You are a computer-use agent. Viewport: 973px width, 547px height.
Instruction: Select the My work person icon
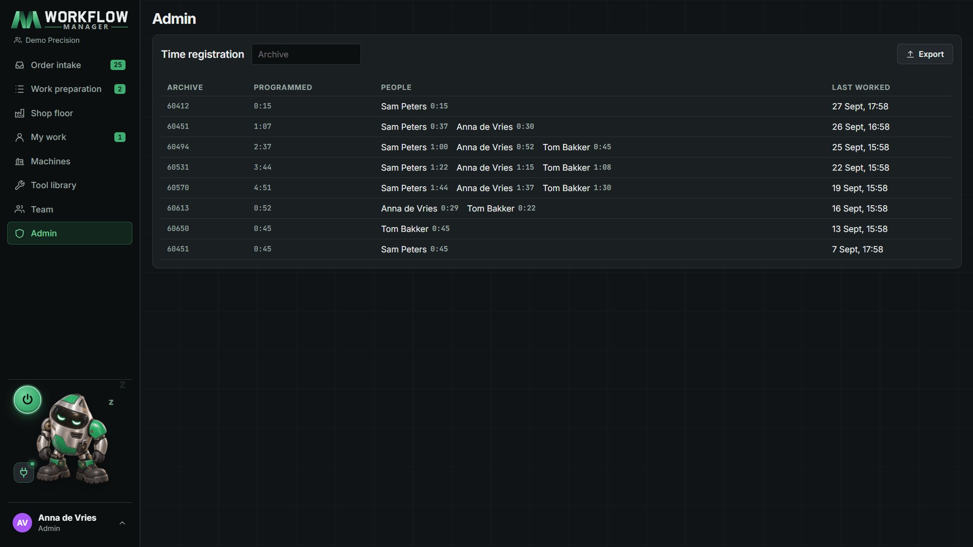[x=19, y=137]
